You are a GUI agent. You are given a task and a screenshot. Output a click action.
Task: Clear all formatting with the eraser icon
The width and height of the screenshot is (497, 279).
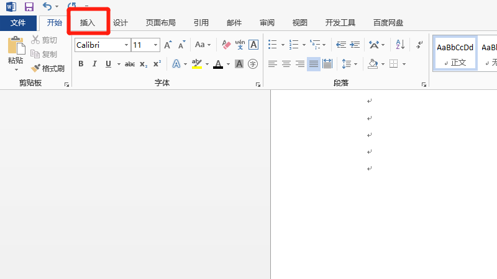[x=226, y=45]
